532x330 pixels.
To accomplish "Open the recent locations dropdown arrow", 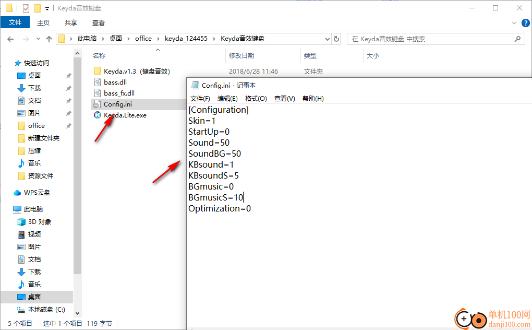I will pos(39,39).
